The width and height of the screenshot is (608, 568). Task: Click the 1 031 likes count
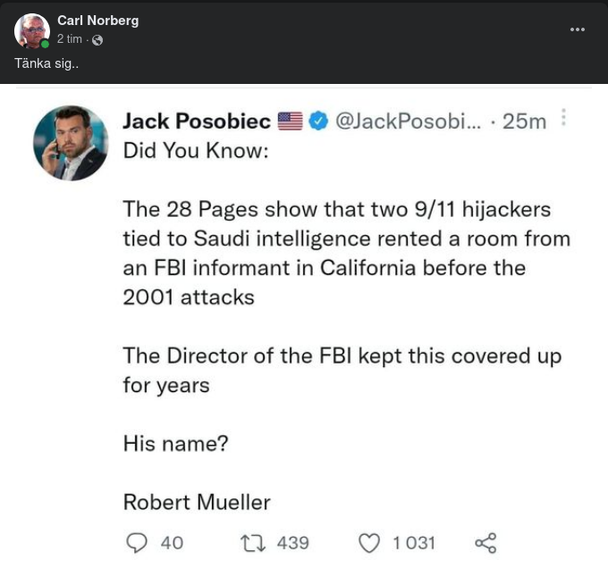click(413, 542)
